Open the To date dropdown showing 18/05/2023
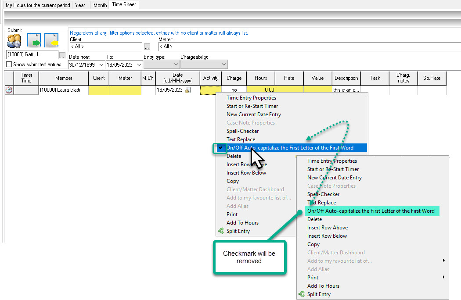This screenshot has width=461, height=300. tap(139, 64)
